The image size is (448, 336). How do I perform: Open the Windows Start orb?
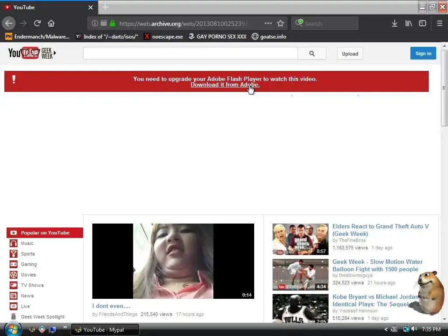pos(12,329)
